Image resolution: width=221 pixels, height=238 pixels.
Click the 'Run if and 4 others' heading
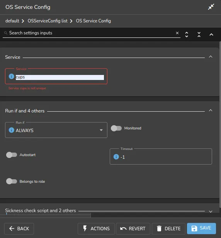coord(25,111)
